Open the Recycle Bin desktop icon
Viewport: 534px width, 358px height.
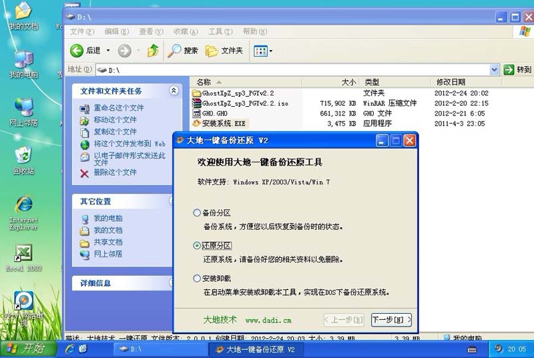[23, 161]
